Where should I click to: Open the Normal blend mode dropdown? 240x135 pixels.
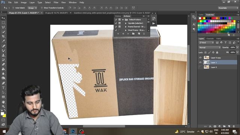pyautogui.click(x=210, y=48)
